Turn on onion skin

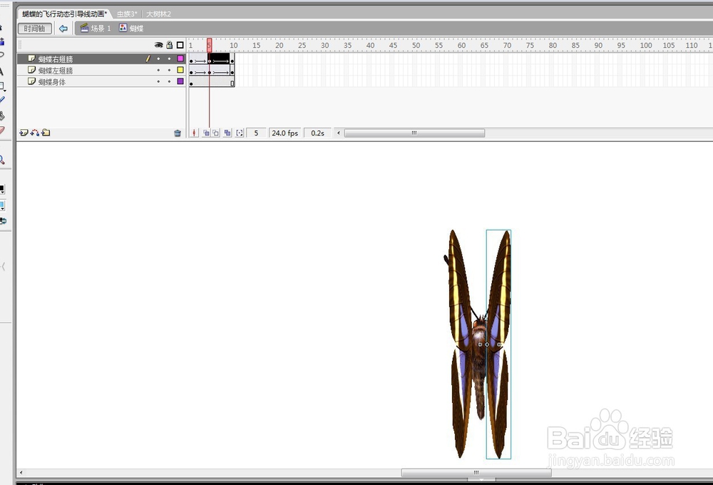[206, 133]
